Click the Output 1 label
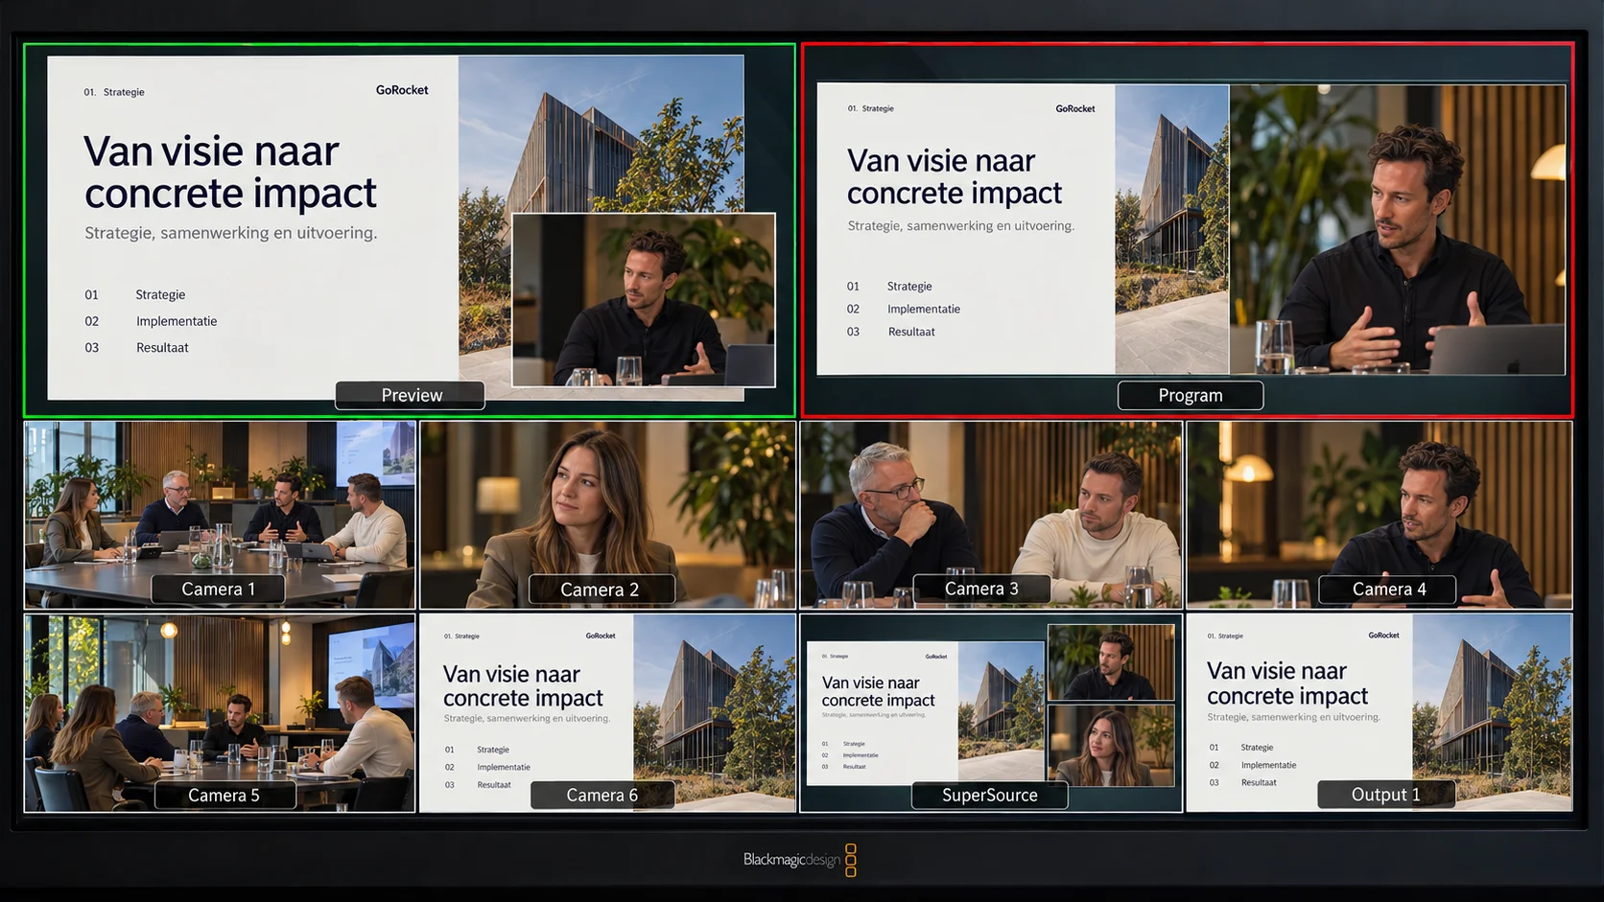Screen dimensions: 1604x902 pyautogui.click(x=1386, y=794)
